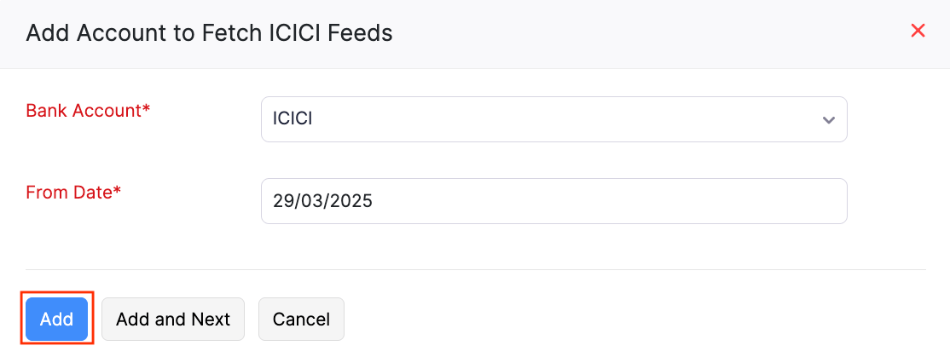The image size is (950, 363).
Task: Click the horizontal divider above the buttons
Action: coord(475,270)
